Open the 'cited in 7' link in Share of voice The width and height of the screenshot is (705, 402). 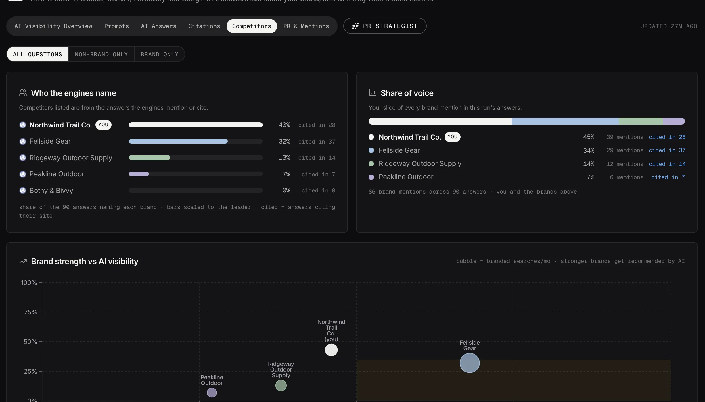click(668, 177)
